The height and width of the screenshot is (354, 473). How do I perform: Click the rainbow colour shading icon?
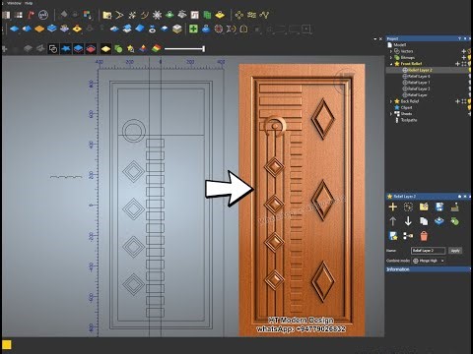click(157, 49)
